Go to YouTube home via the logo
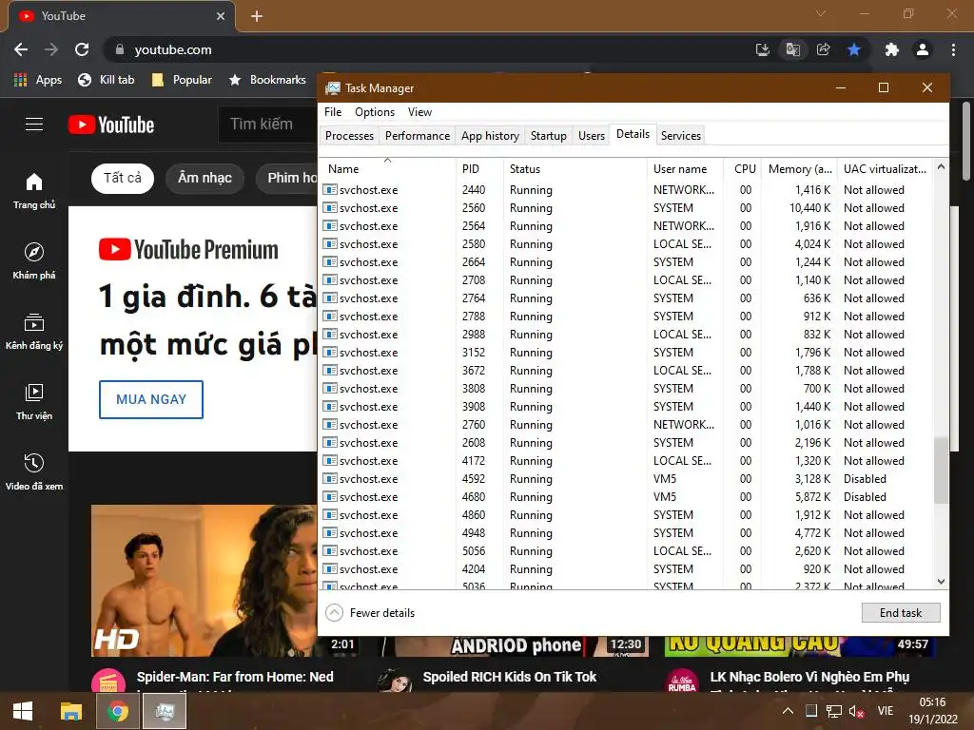Screen dimensions: 974x730 click(111, 125)
